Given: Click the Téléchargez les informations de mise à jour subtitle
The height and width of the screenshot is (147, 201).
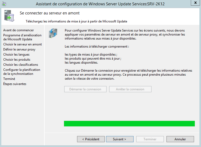Looking at the screenshot, I should click(x=76, y=21).
